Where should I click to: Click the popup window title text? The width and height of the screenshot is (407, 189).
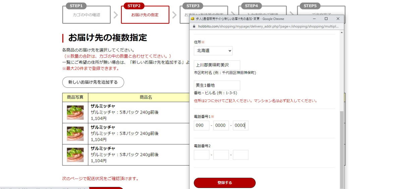[x=240, y=19]
